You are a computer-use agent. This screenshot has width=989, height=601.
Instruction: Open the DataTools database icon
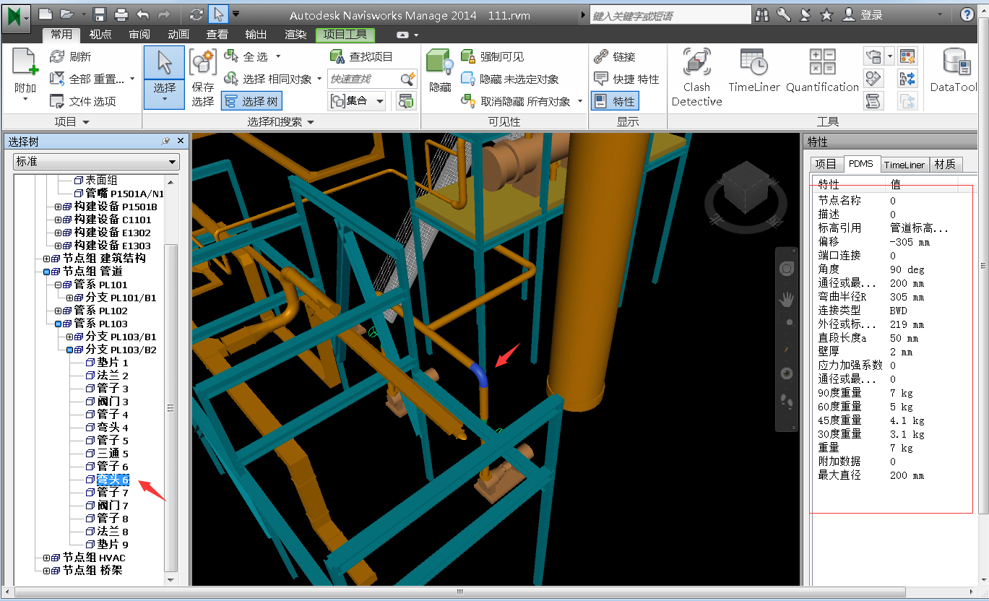click(x=956, y=62)
